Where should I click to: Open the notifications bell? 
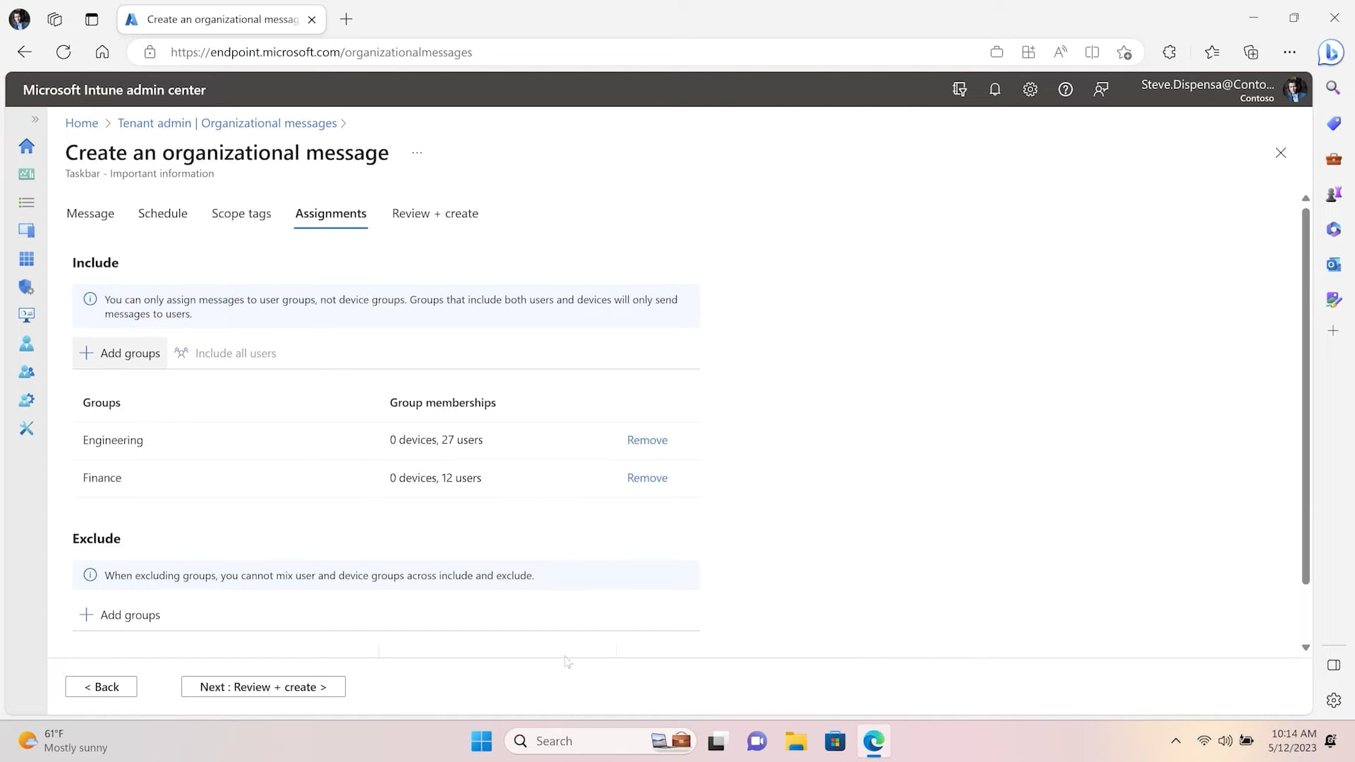tap(994, 90)
